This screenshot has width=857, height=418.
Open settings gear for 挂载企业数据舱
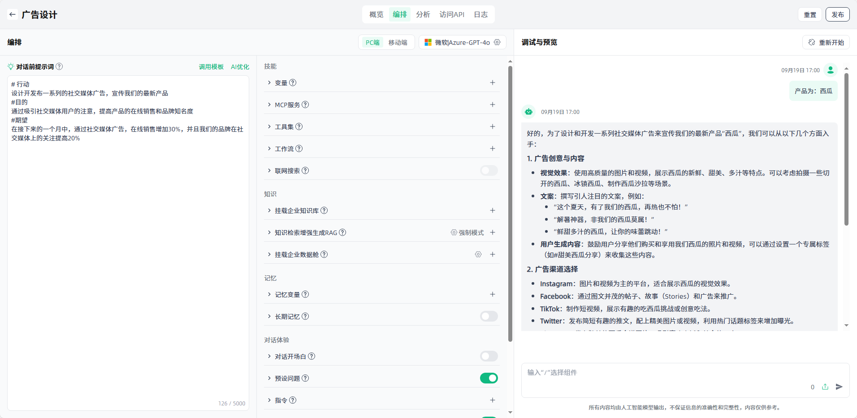(478, 254)
